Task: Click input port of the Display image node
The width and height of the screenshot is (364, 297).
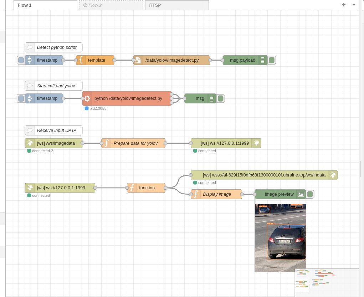Action: click(x=191, y=194)
